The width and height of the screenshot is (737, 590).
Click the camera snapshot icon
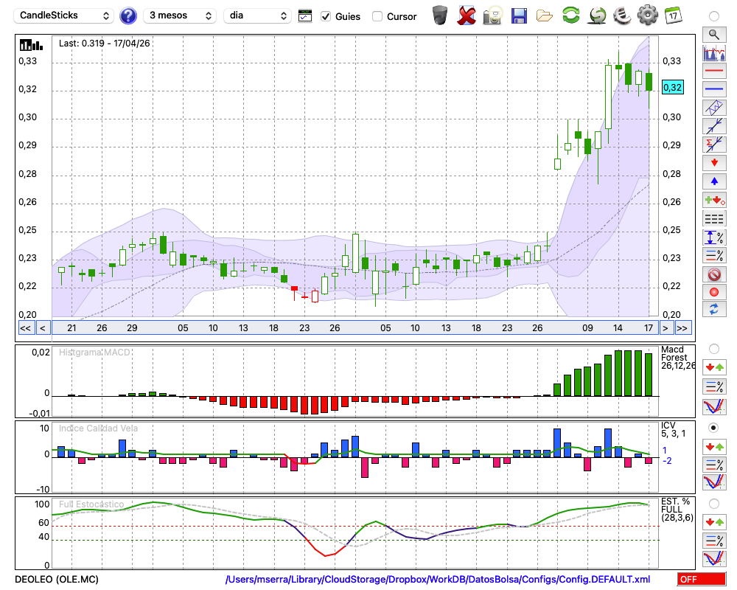tap(492, 16)
